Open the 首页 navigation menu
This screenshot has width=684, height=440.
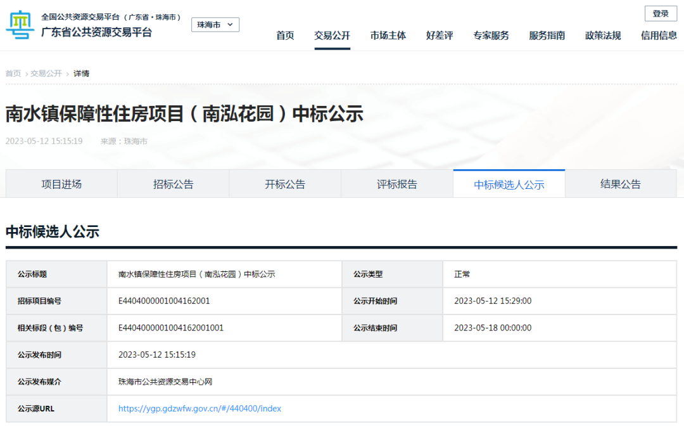pyautogui.click(x=285, y=36)
